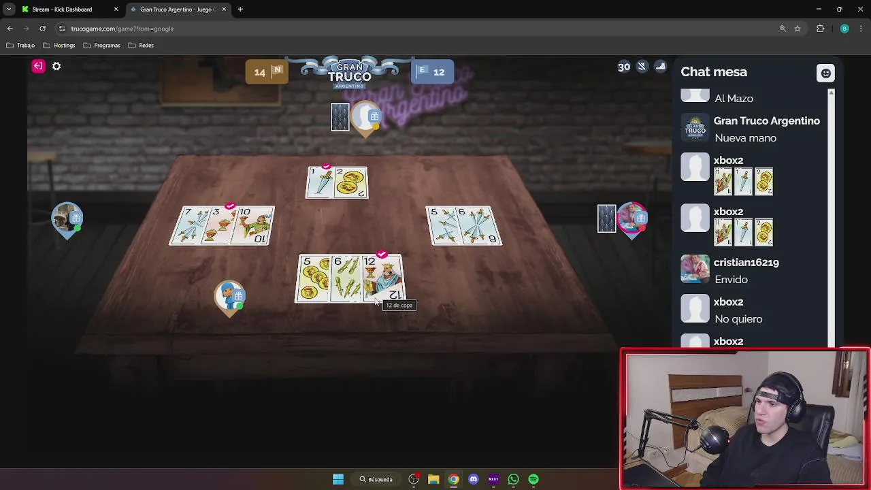
Task: Open the Trabajo bookmarks folder
Action: pyautogui.click(x=20, y=46)
